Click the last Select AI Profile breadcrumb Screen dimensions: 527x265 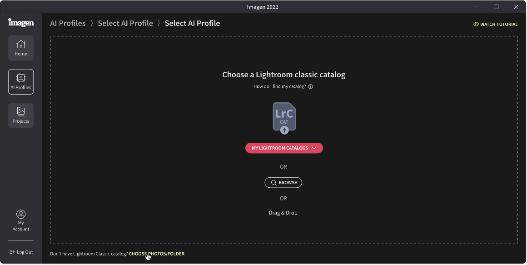(192, 23)
